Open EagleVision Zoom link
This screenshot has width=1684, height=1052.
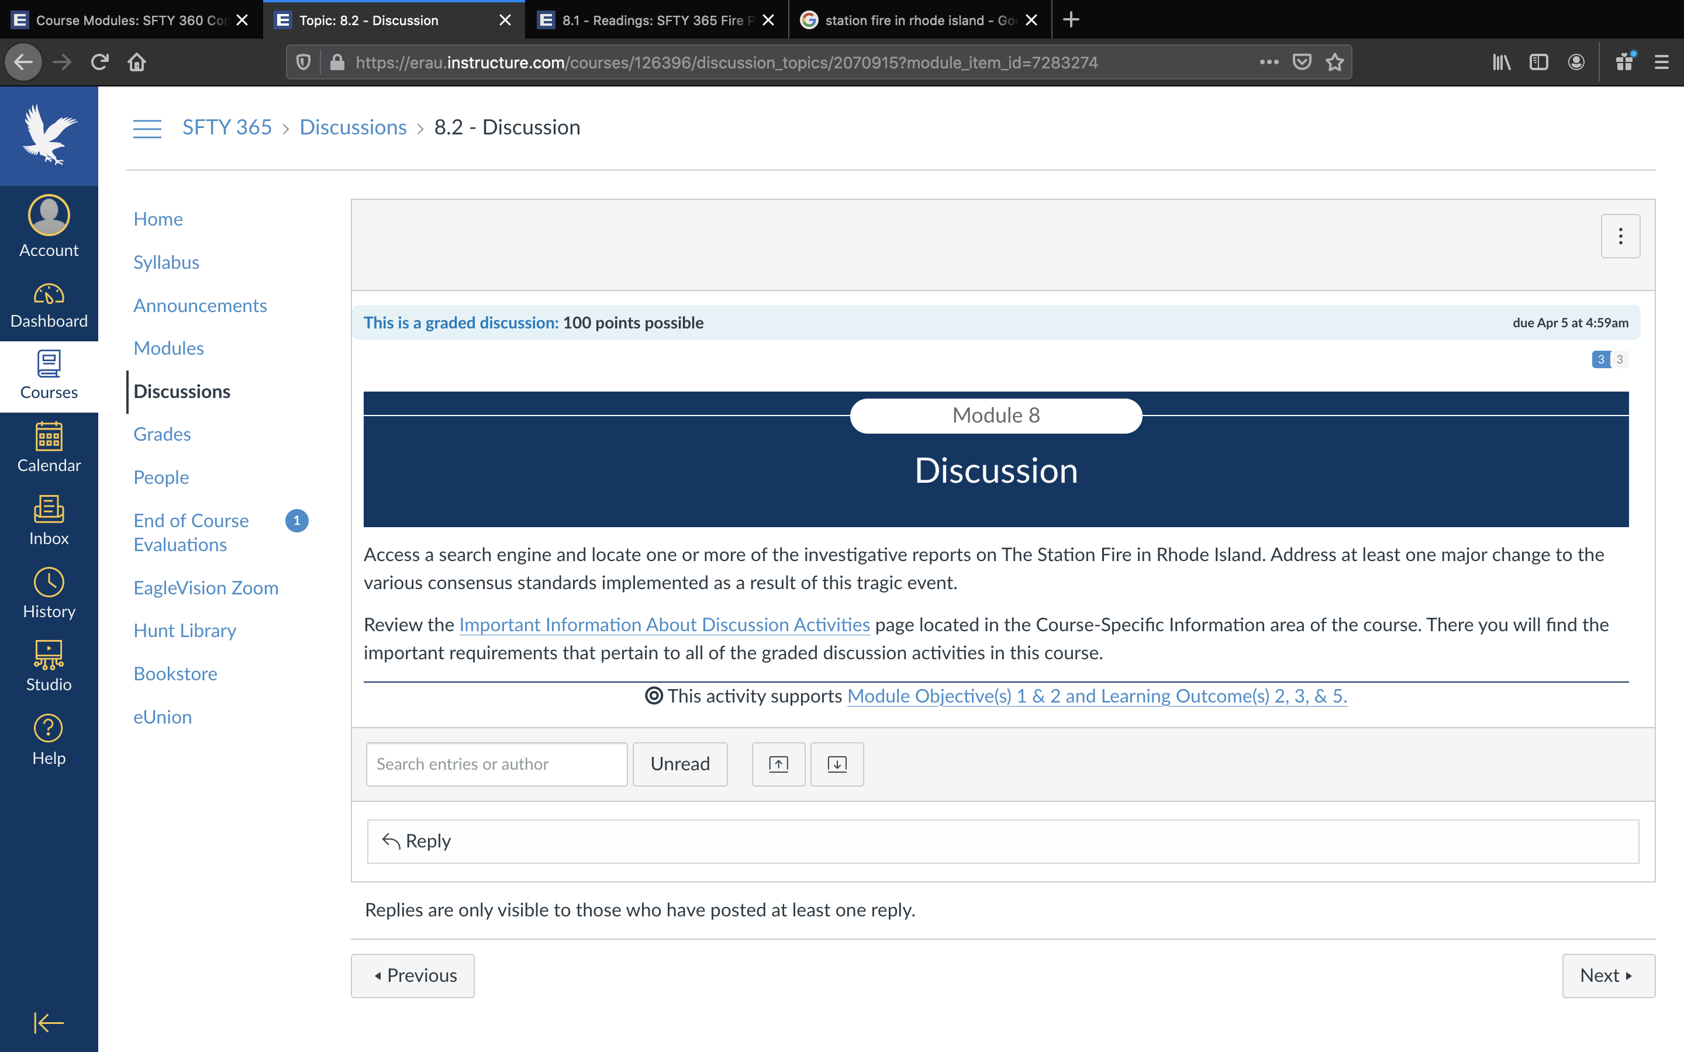point(206,588)
